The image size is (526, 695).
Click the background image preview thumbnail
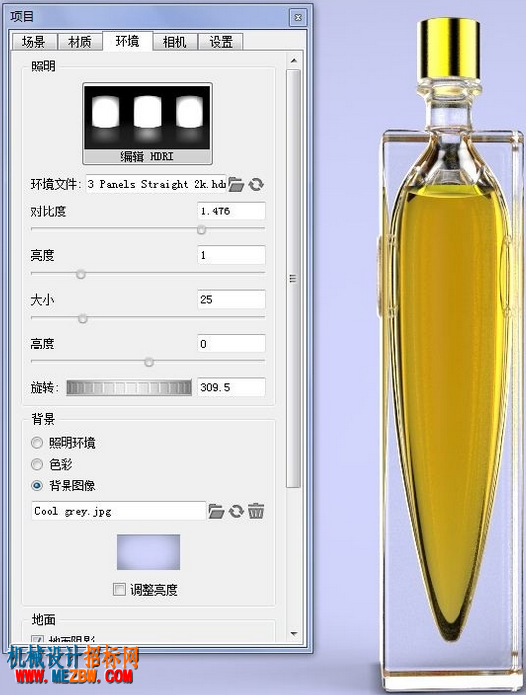coord(148,552)
